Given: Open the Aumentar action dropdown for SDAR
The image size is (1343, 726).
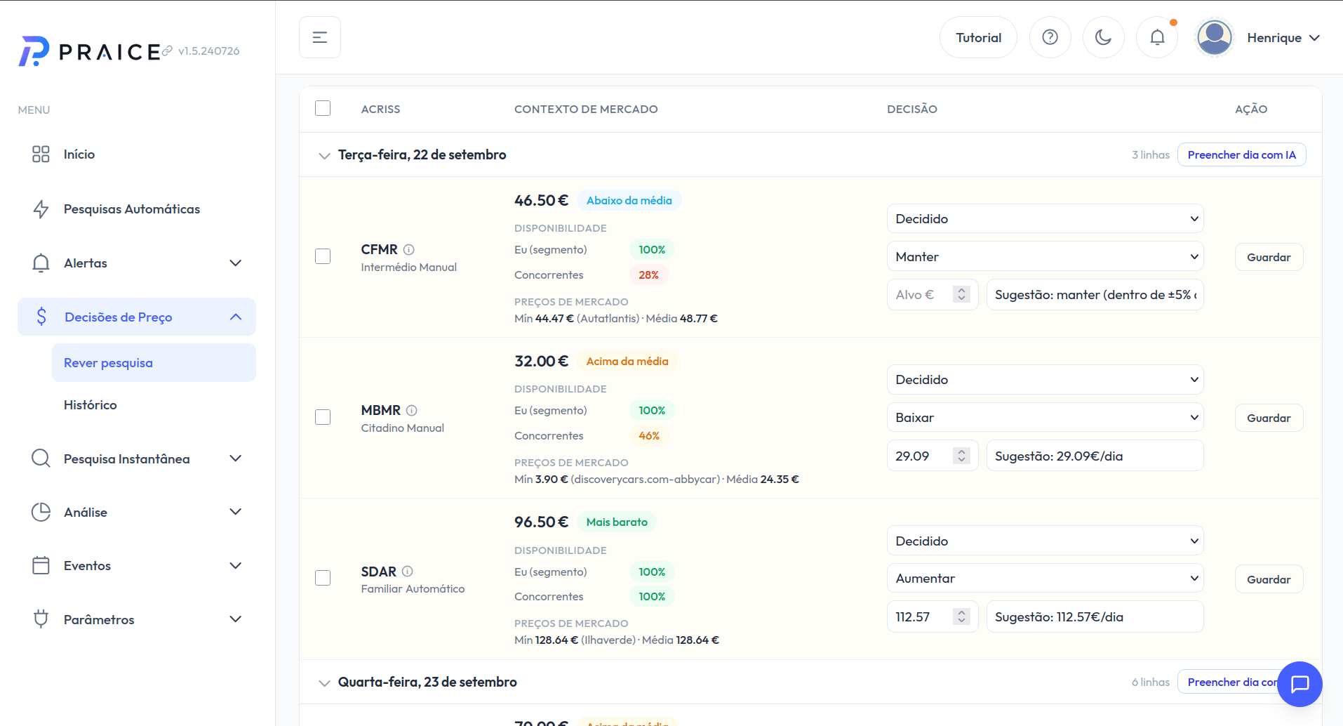Looking at the screenshot, I should [1045, 579].
